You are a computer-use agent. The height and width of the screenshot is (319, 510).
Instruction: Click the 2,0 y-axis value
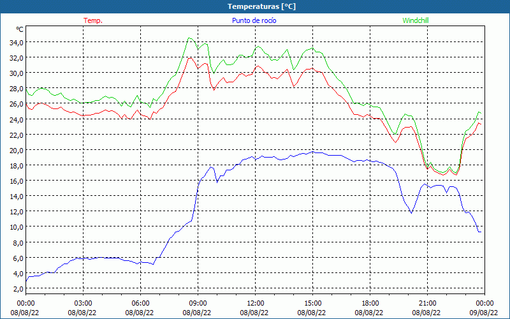[x=18, y=288]
